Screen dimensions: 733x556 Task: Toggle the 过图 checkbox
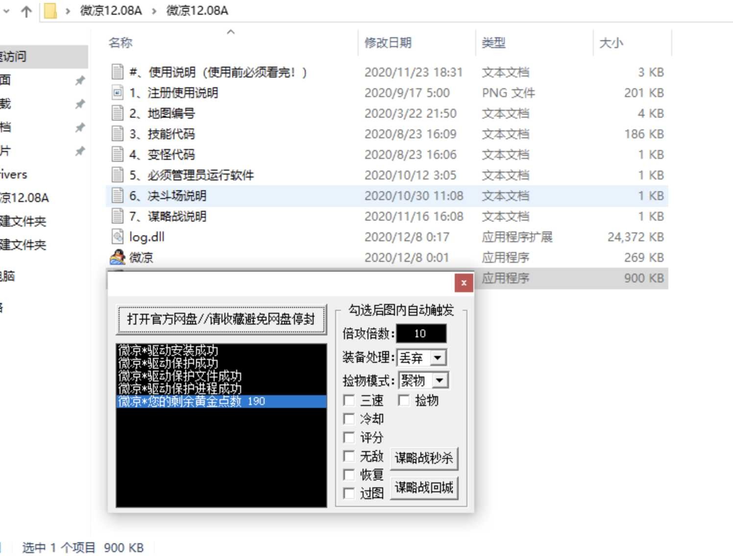coord(349,494)
